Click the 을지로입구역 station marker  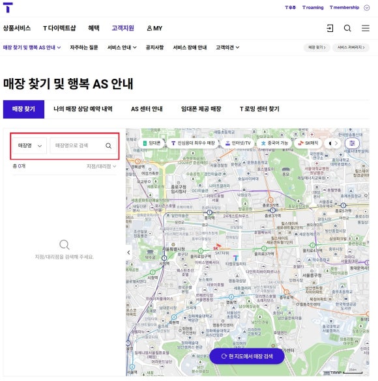200,251
